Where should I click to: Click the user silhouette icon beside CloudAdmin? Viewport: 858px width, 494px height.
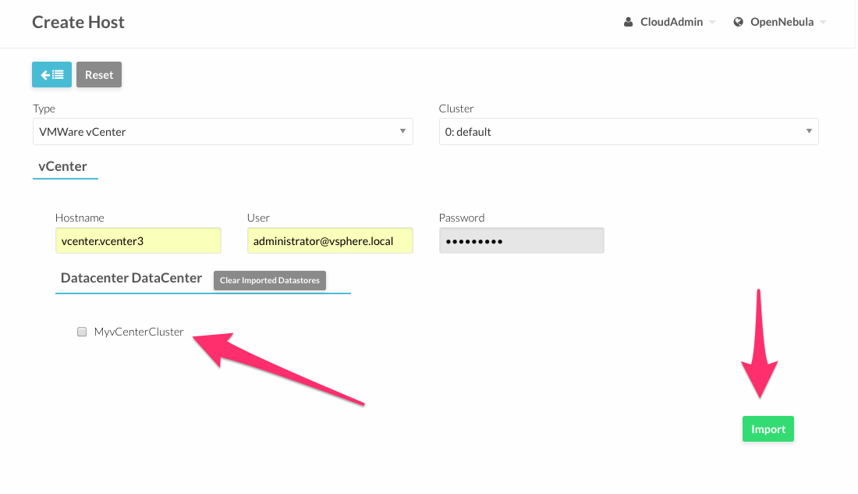(628, 22)
